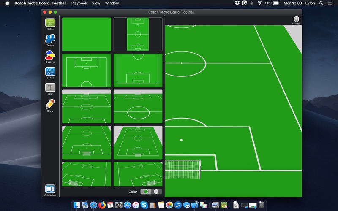Select angled 3D pitch with goal bottom-right
The height and width of the screenshot is (211, 338).
pos(138,174)
